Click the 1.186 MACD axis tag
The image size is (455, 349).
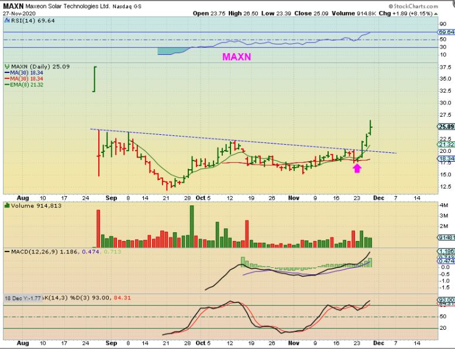tap(446, 251)
